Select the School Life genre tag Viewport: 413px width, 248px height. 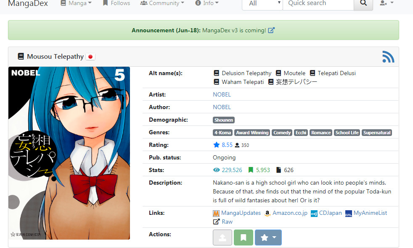(347, 133)
